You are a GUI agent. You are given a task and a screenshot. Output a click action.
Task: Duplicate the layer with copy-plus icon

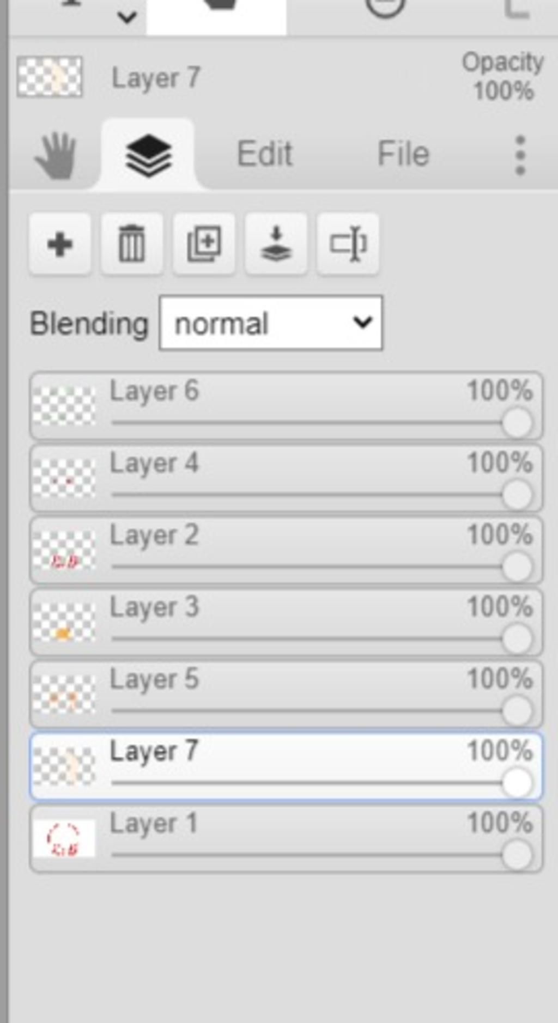coord(204,243)
